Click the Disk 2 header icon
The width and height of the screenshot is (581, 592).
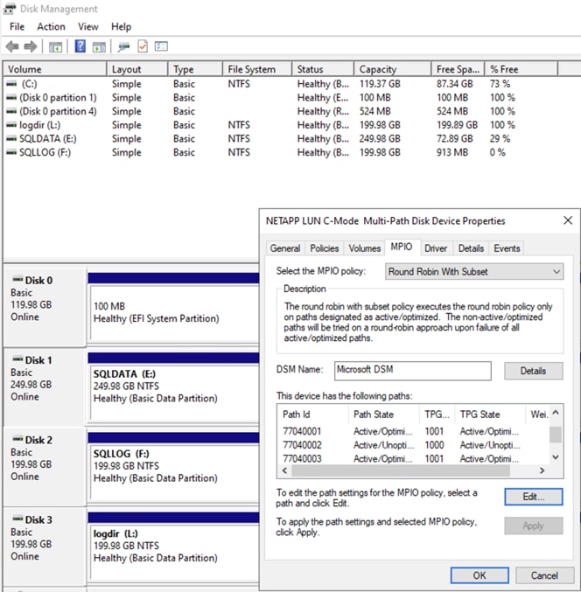pyautogui.click(x=17, y=439)
